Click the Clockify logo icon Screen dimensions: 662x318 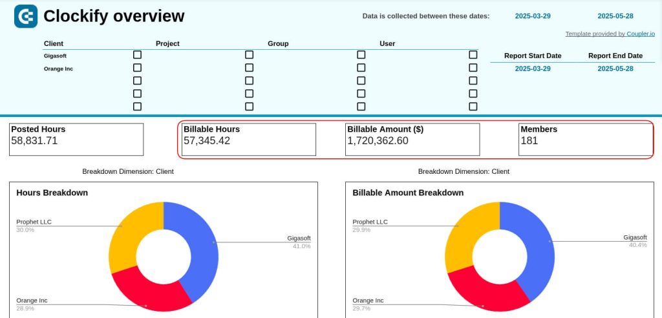[x=26, y=16]
